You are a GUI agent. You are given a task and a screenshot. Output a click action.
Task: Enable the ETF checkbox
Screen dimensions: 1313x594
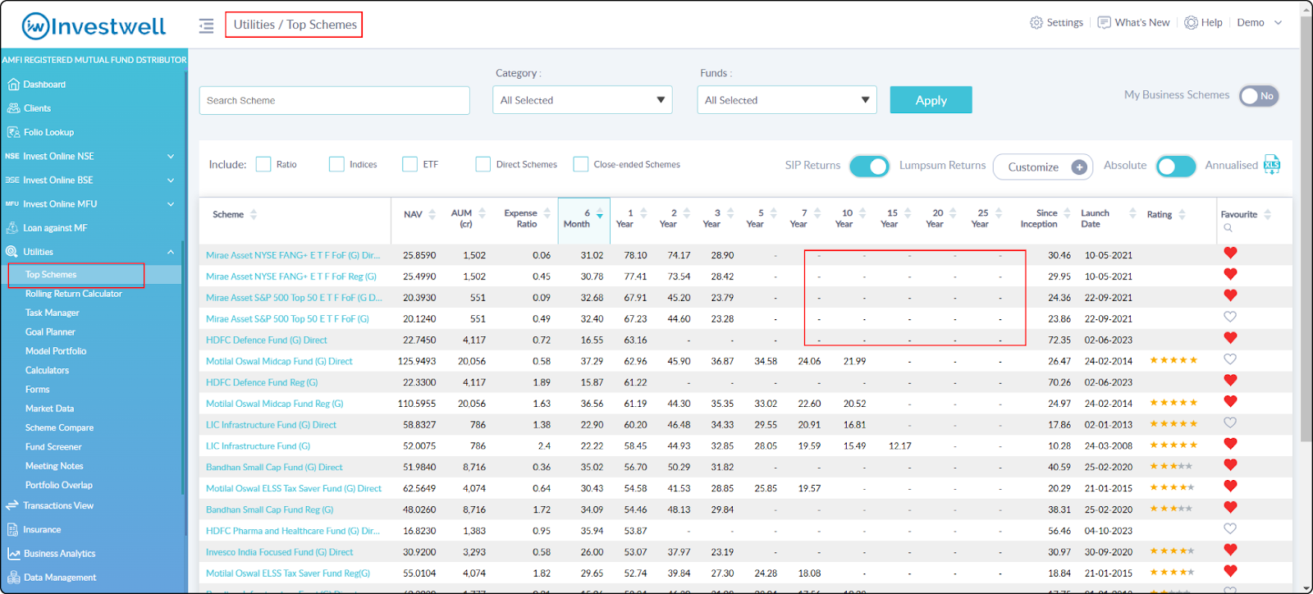point(410,165)
